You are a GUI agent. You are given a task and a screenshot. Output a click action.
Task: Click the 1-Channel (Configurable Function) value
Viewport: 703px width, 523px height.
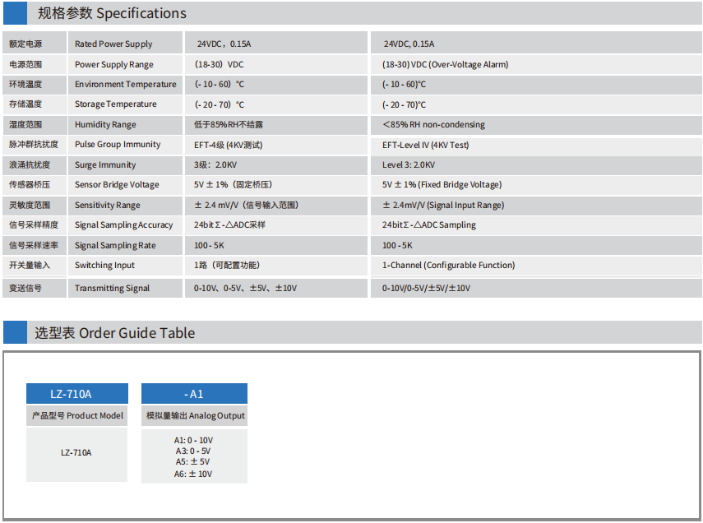[x=448, y=266]
